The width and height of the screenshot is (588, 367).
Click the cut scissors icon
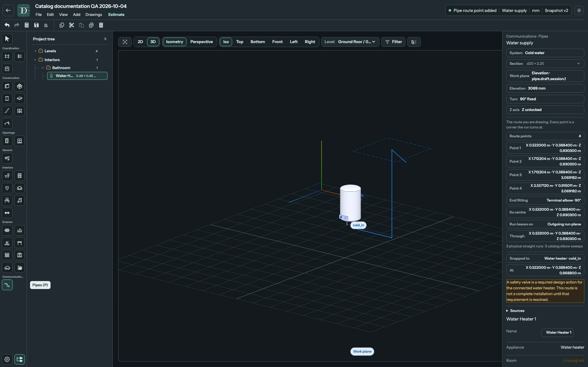coord(72,25)
